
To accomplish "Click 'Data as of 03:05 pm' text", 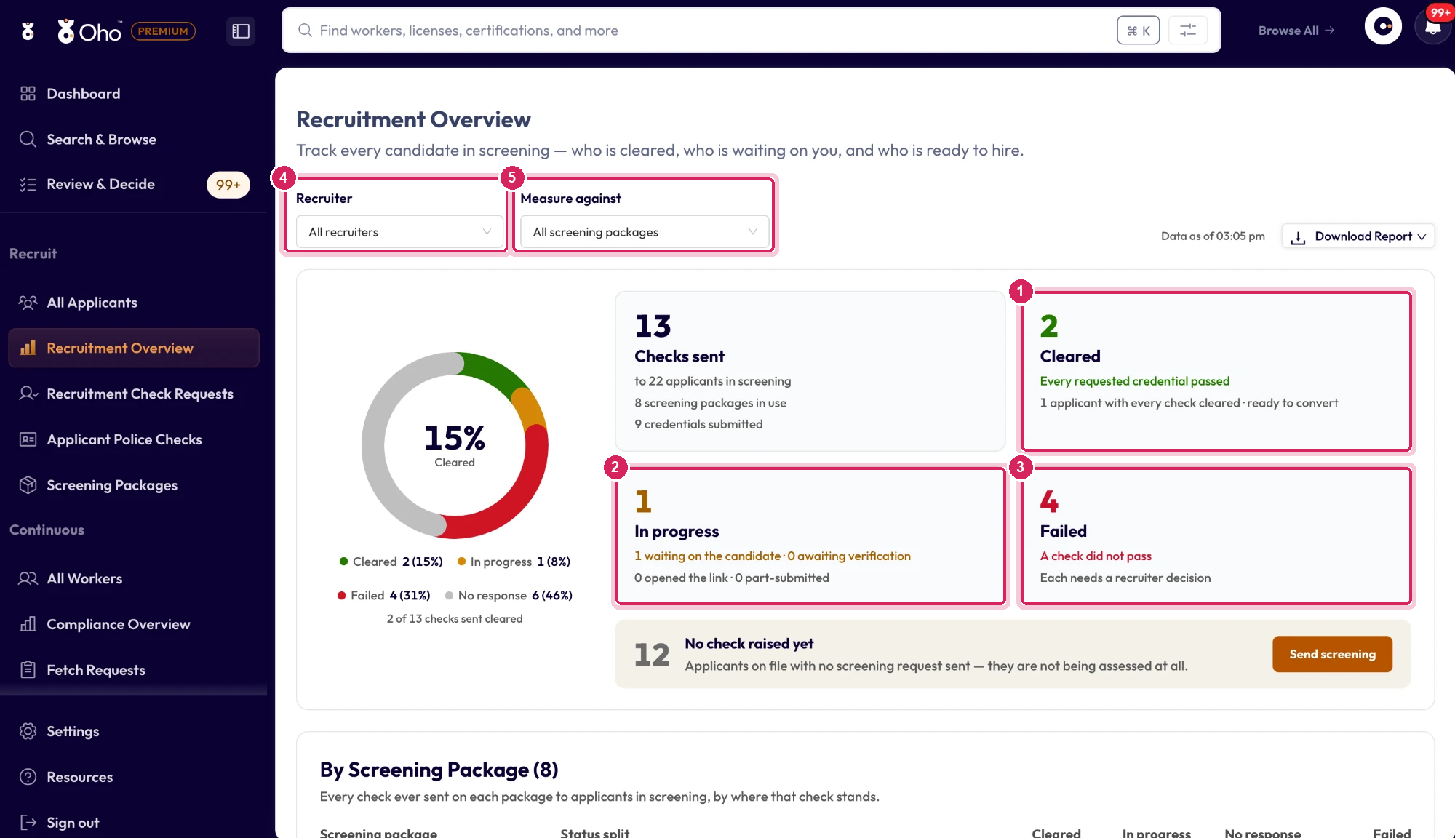I will 1213,236.
